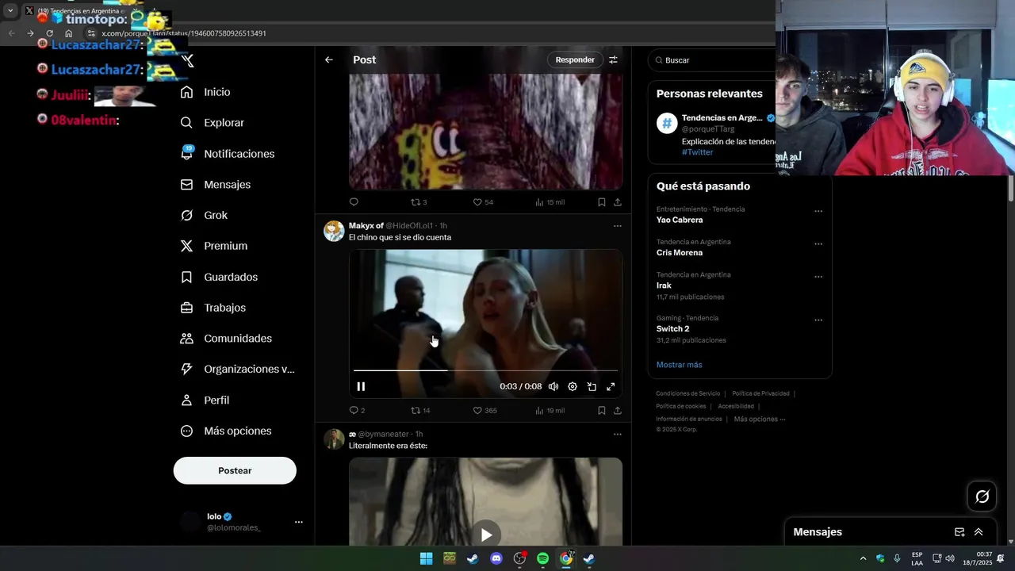Screen dimensions: 1015x571
Task: Toggle picture-in-picture on the video
Action: pyautogui.click(x=592, y=386)
